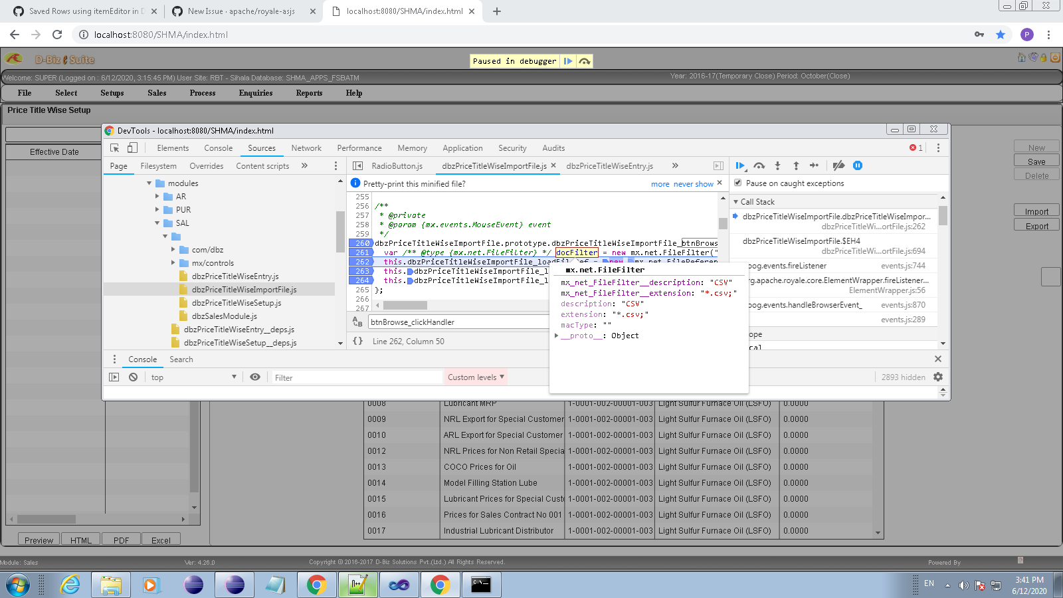Image resolution: width=1063 pixels, height=598 pixels.
Task: Toggle the device toolbar icon
Action: click(132, 148)
